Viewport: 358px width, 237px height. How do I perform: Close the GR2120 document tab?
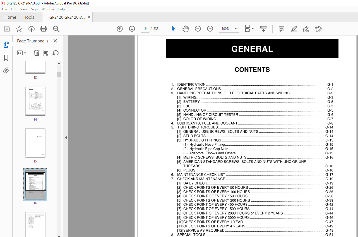coord(89,17)
